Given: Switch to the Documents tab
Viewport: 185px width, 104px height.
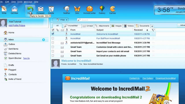Looking at the screenshot, I should [143, 26].
